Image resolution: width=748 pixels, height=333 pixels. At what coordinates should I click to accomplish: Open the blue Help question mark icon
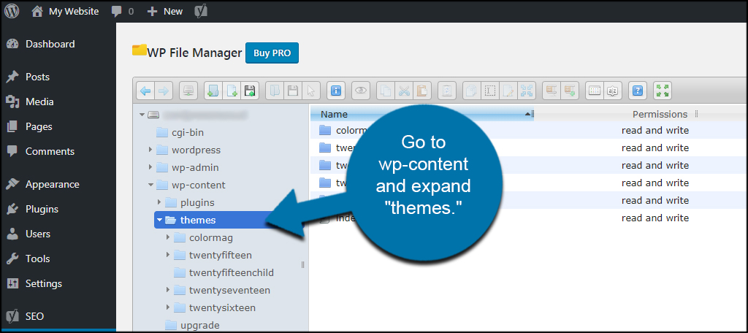coord(638,90)
